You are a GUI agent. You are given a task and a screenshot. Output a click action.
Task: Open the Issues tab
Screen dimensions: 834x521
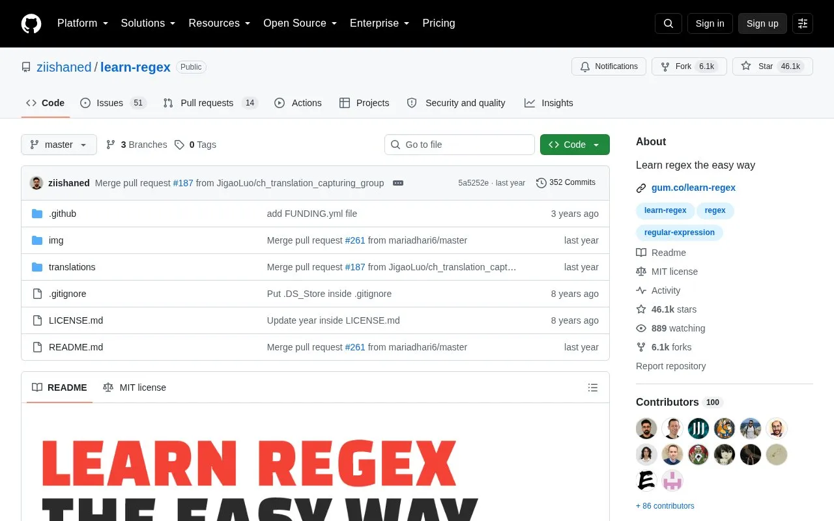[113, 103]
